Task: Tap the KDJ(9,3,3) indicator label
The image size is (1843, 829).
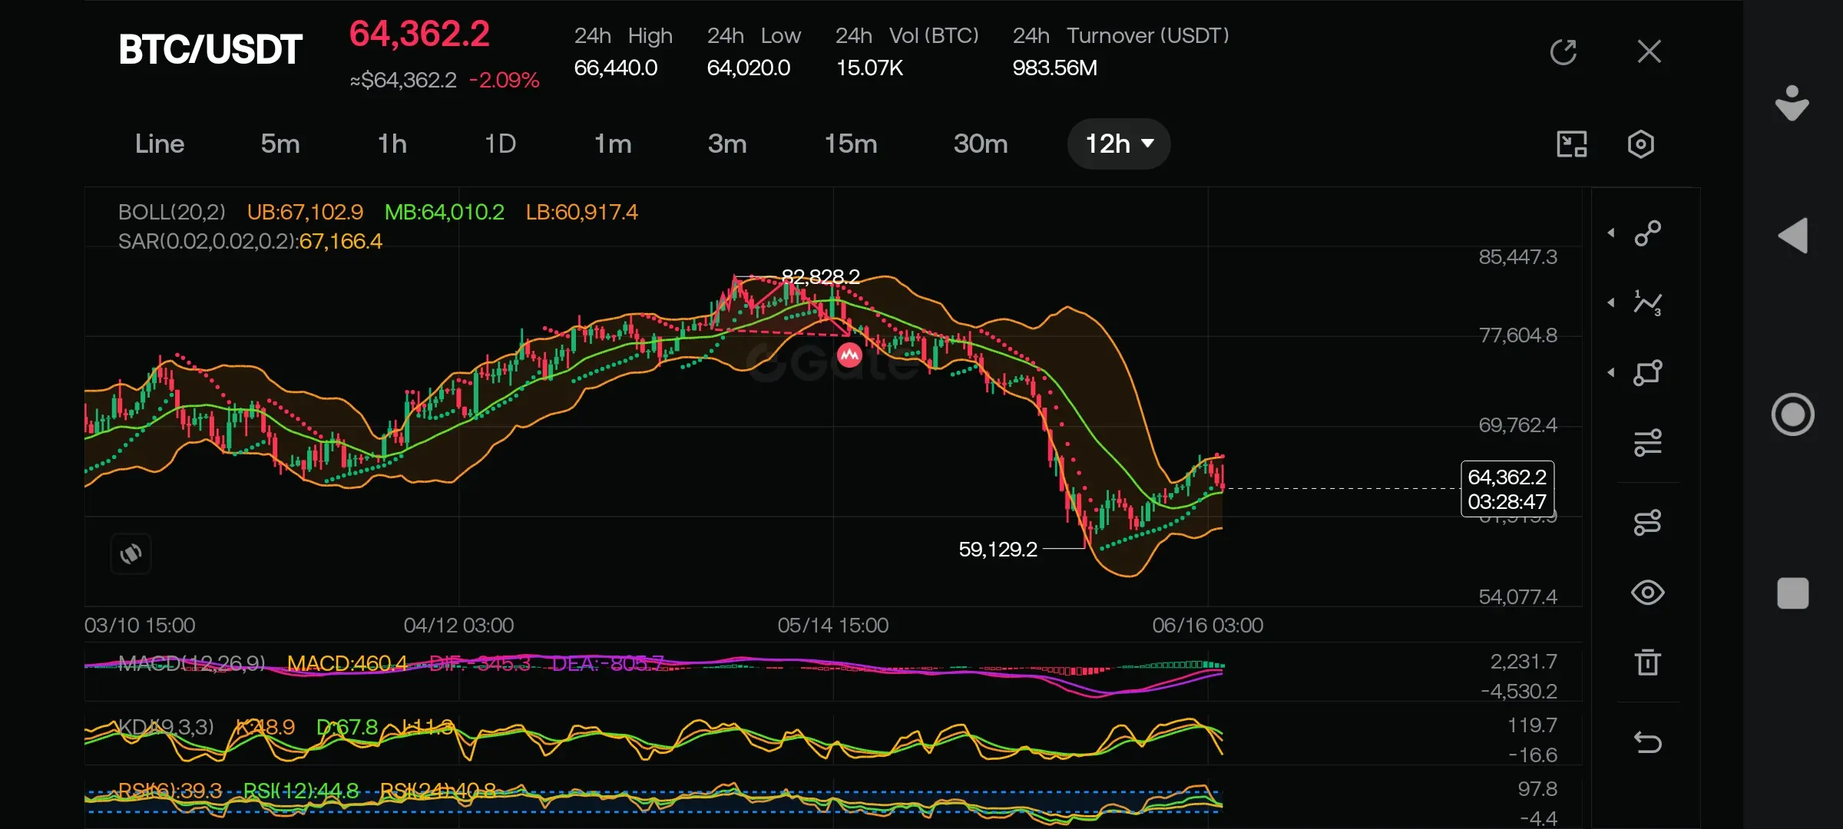Action: click(165, 727)
